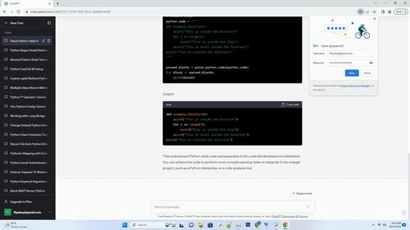Open the help question mark button
The height and width of the screenshot is (230, 410).
(x=404, y=213)
